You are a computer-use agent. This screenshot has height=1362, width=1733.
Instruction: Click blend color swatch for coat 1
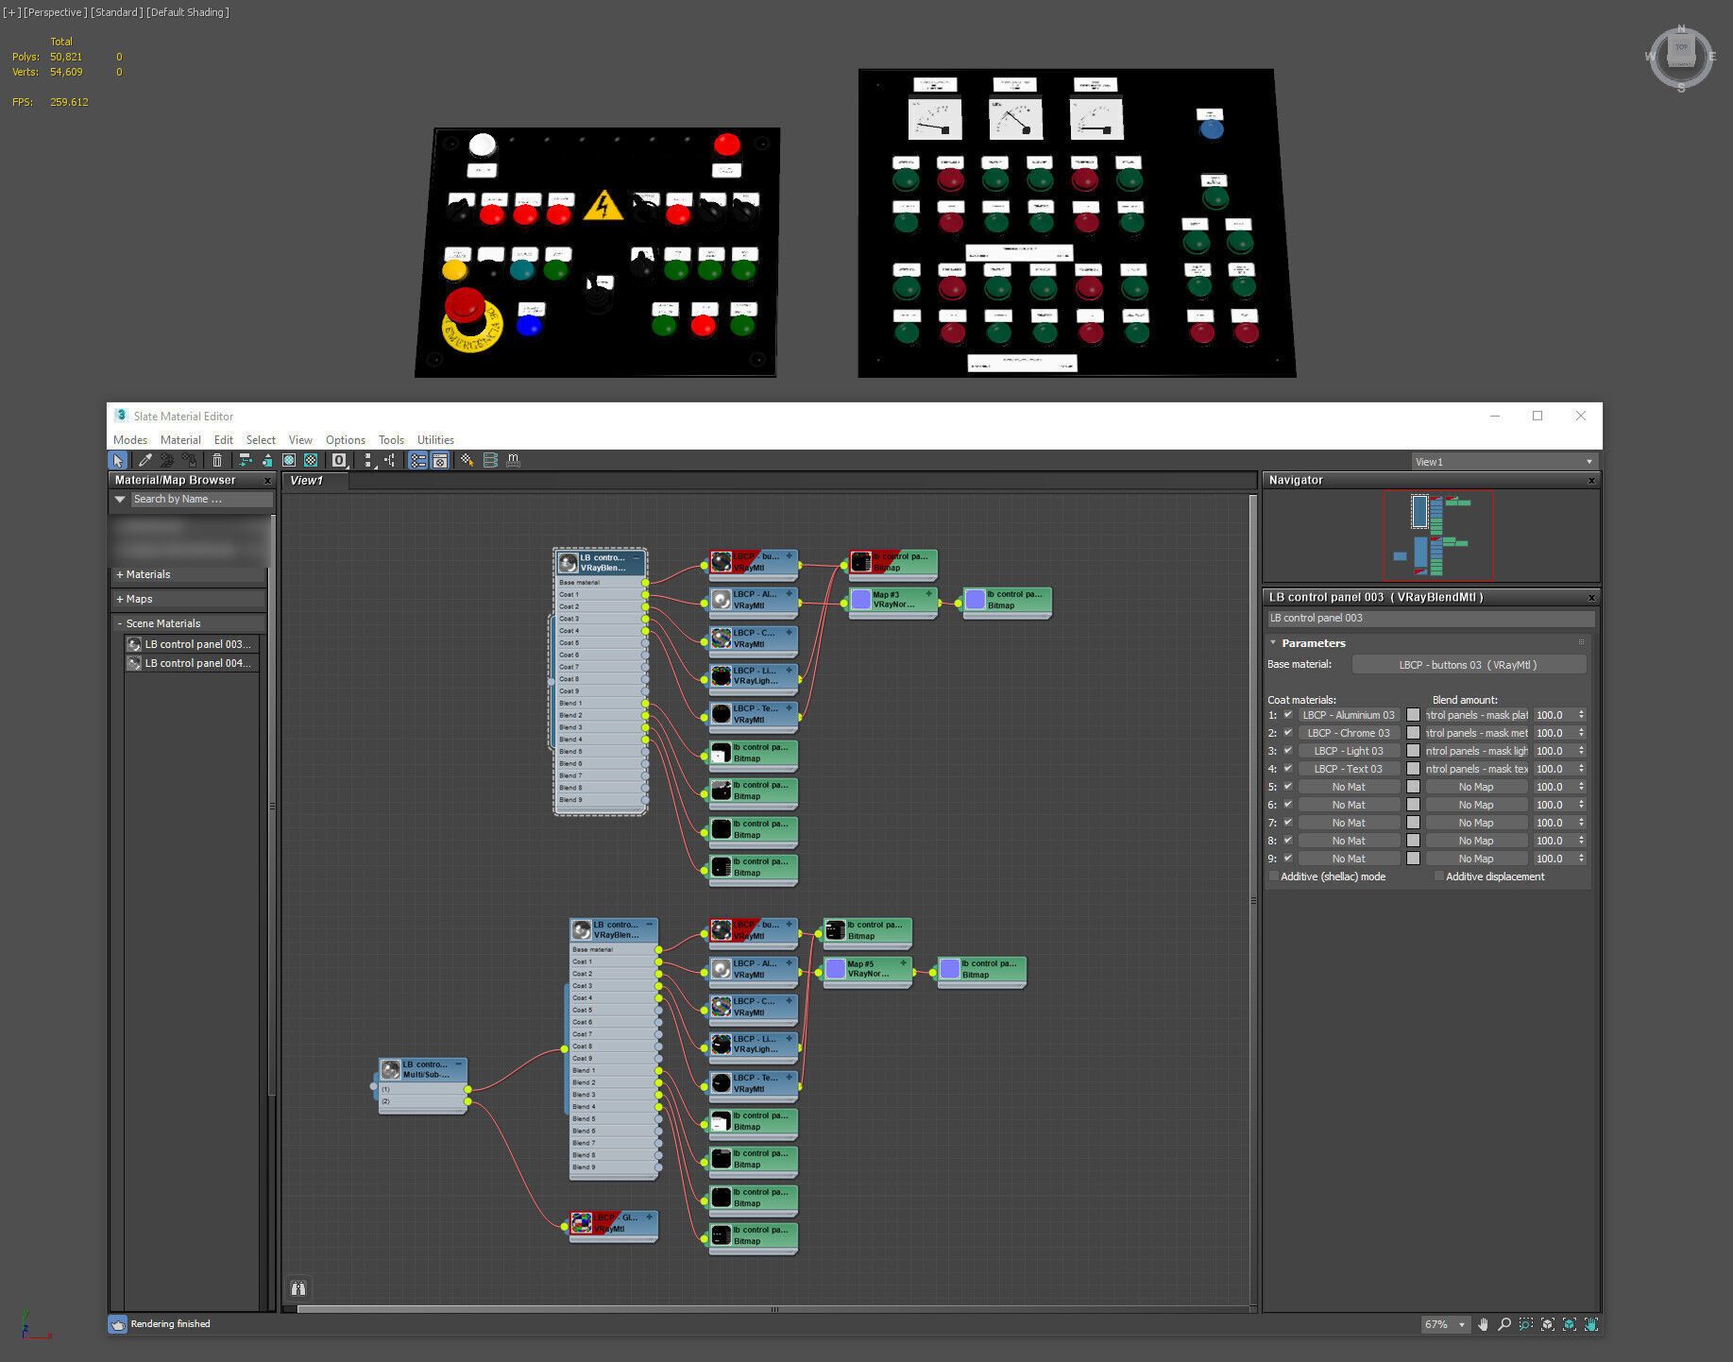click(1413, 715)
